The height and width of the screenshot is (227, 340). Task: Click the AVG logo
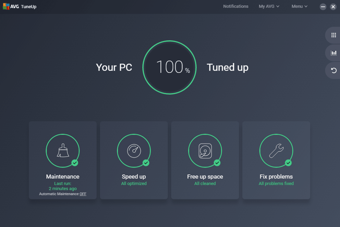(x=6, y=6)
